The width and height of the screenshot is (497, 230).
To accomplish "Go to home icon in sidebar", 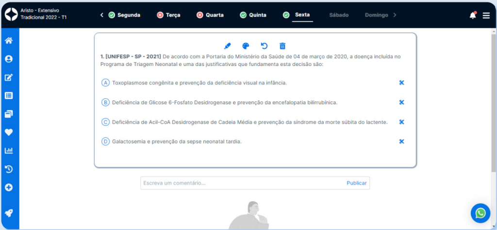I will [x=9, y=41].
